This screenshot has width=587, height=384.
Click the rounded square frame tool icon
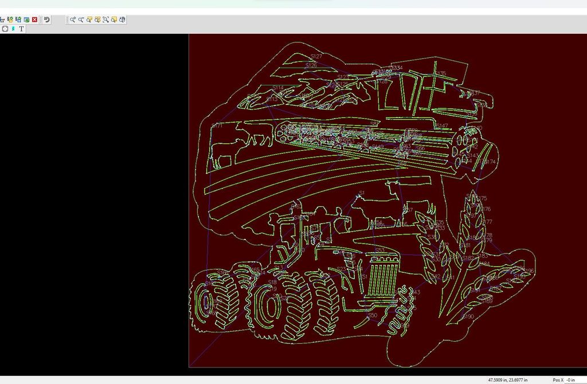[5, 29]
